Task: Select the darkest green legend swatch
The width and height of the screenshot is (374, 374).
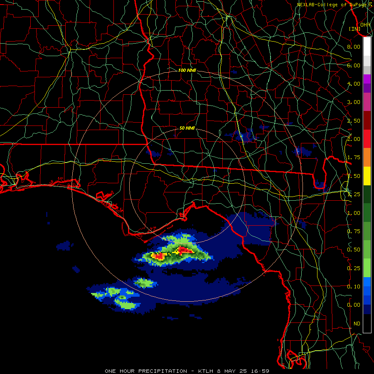Action: [367, 194]
